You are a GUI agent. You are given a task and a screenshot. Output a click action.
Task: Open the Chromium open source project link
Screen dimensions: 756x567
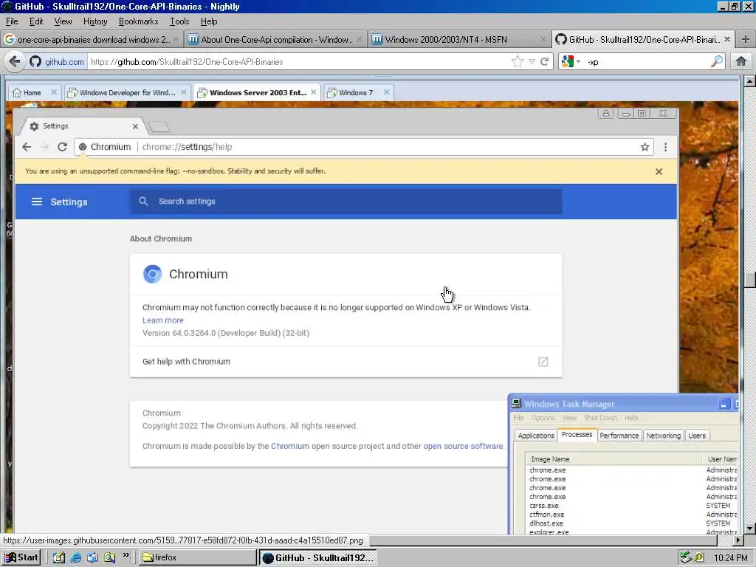pyautogui.click(x=289, y=446)
